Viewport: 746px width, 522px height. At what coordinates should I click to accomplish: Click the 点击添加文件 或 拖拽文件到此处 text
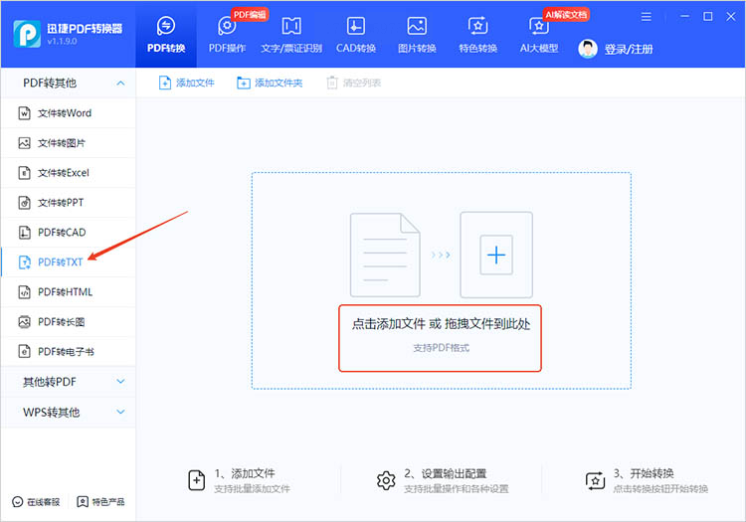coord(441,324)
